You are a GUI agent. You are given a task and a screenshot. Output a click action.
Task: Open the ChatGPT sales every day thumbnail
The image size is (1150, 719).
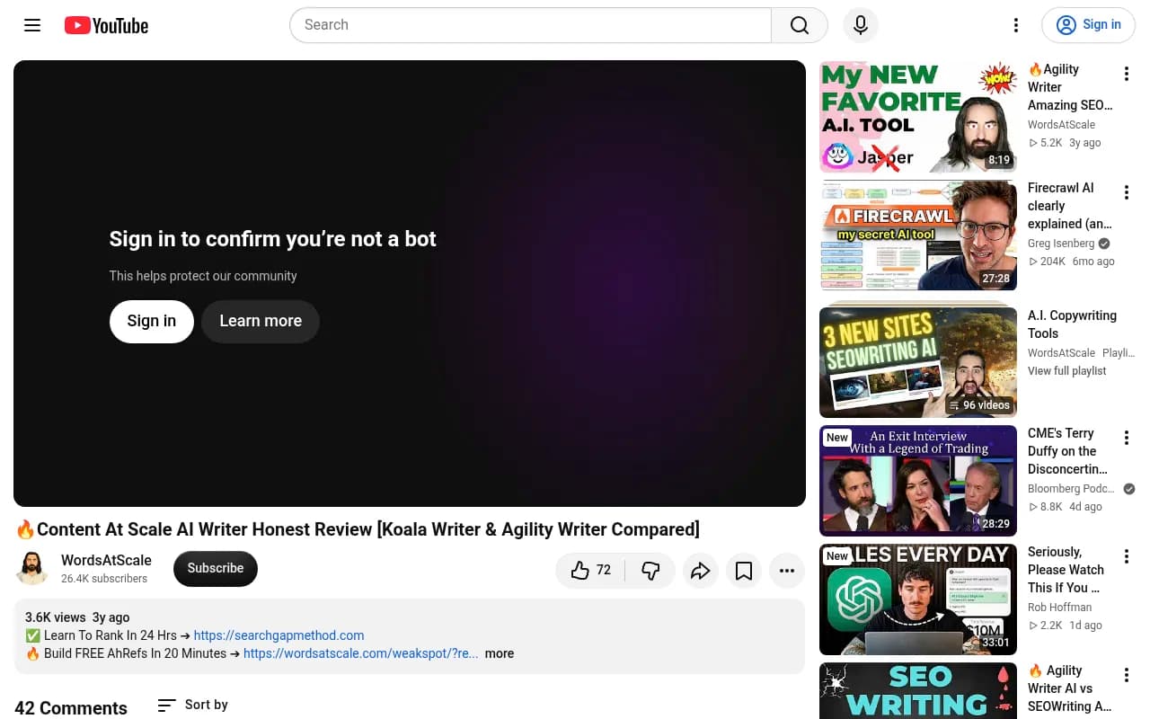point(918,599)
